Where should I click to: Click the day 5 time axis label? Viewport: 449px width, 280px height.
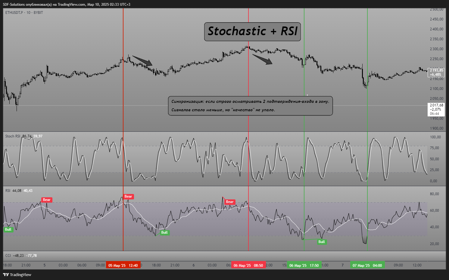[45, 265]
